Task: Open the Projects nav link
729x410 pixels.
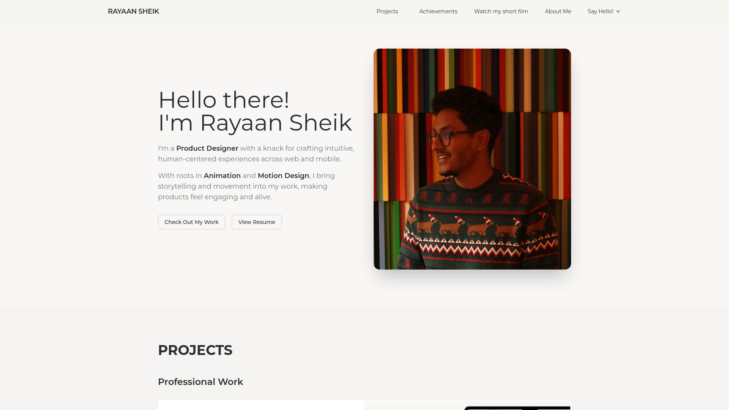Action: tap(387, 11)
